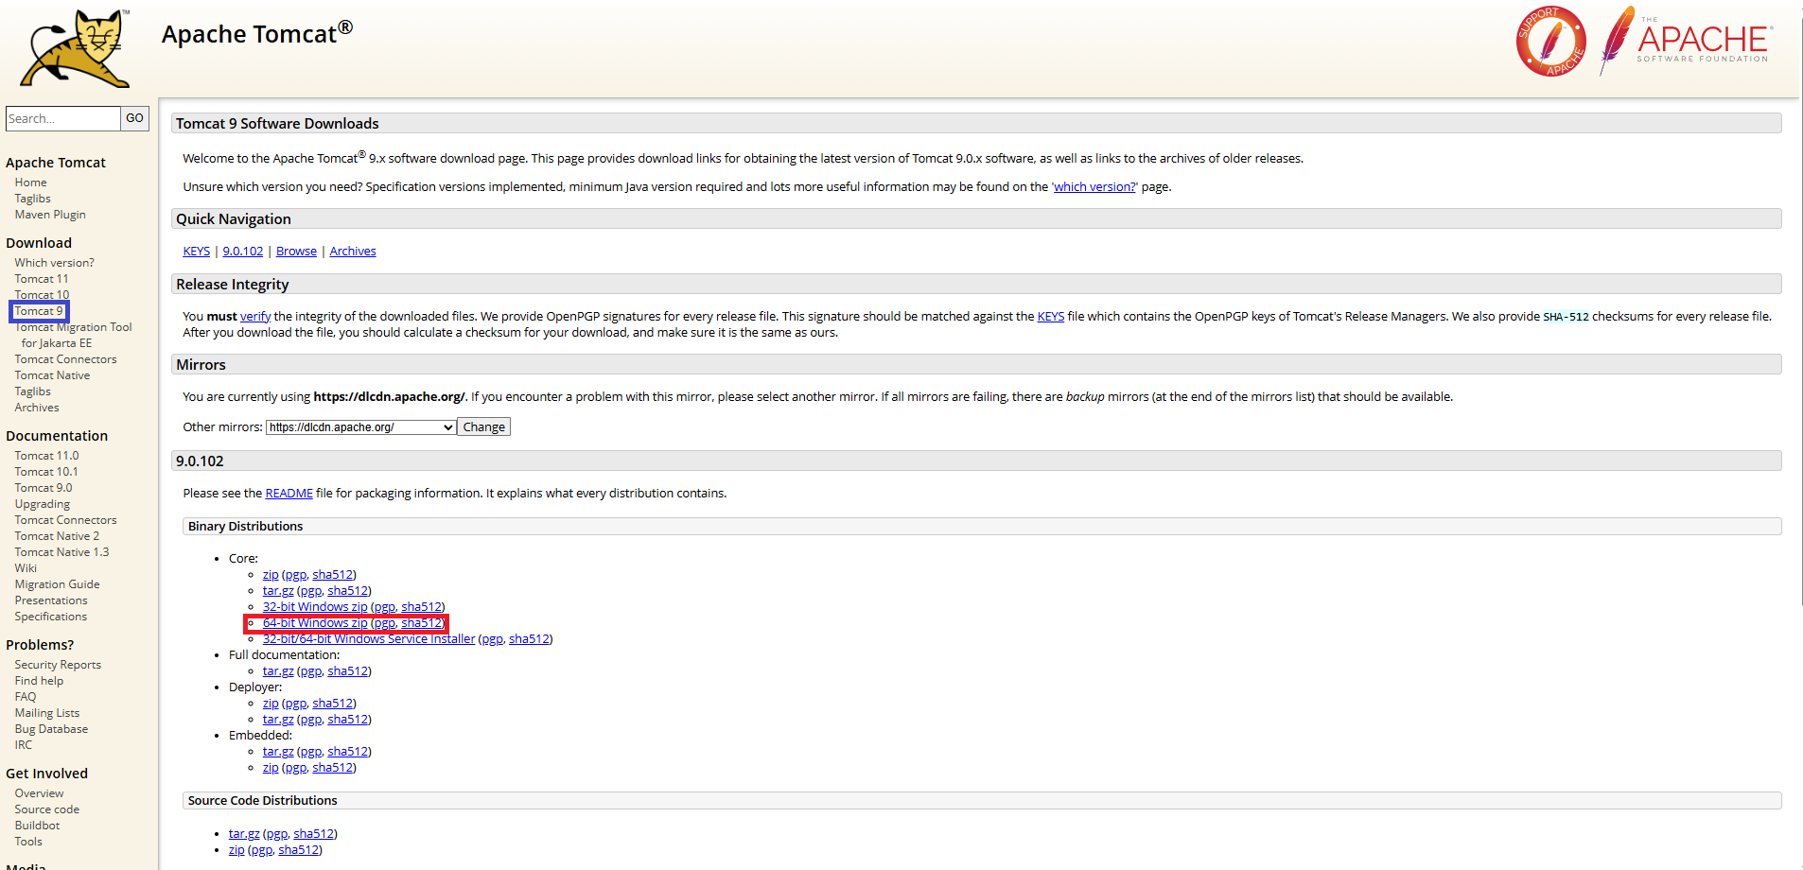Open Tomcat 10.1 documentation

coord(46,472)
